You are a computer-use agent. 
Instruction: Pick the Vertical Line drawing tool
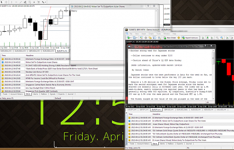[12, 2]
